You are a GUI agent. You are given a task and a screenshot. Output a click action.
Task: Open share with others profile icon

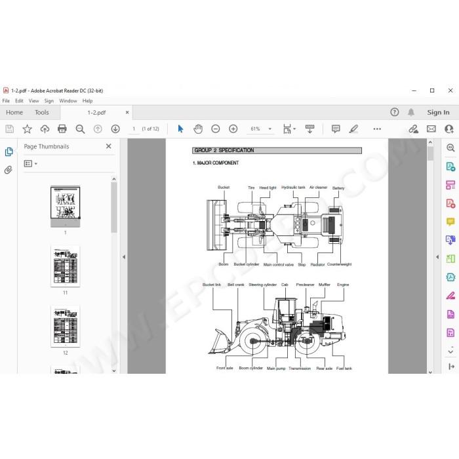(449, 129)
